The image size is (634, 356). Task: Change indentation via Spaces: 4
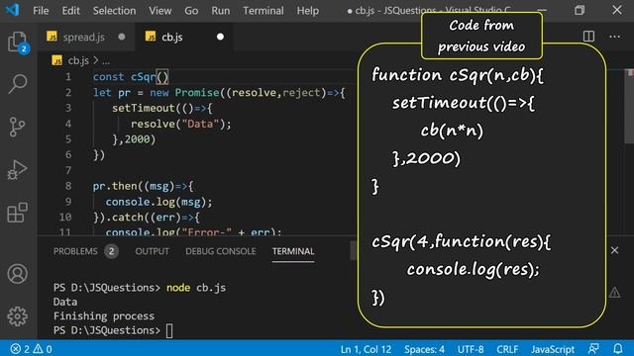coord(424,349)
